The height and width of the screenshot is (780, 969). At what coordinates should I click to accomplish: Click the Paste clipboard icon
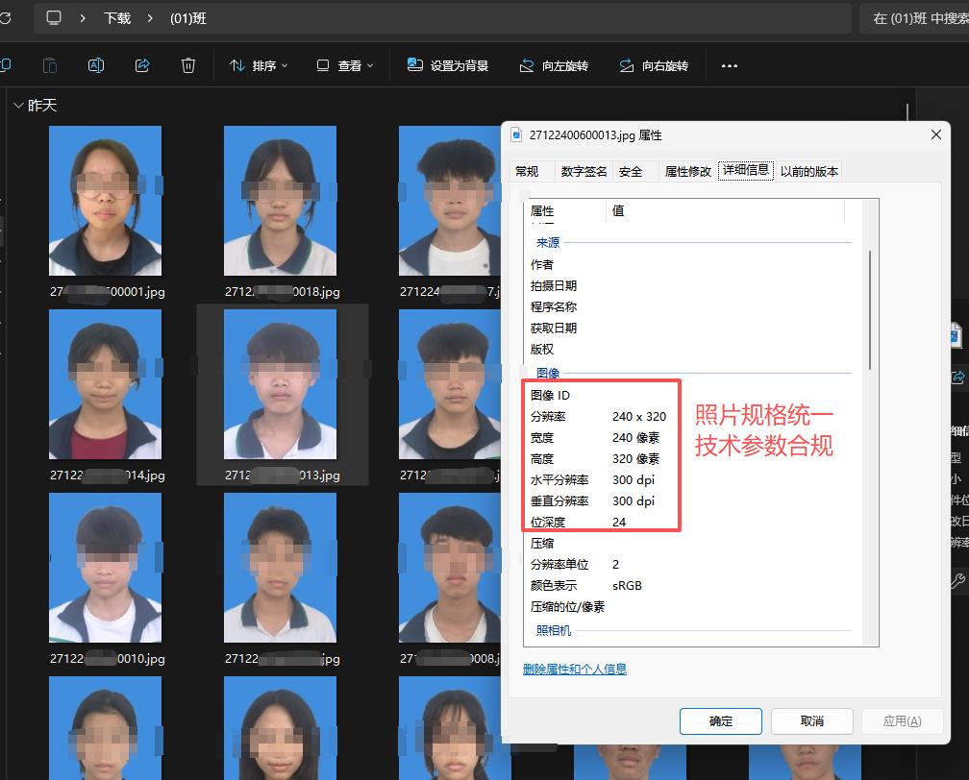tap(50, 65)
